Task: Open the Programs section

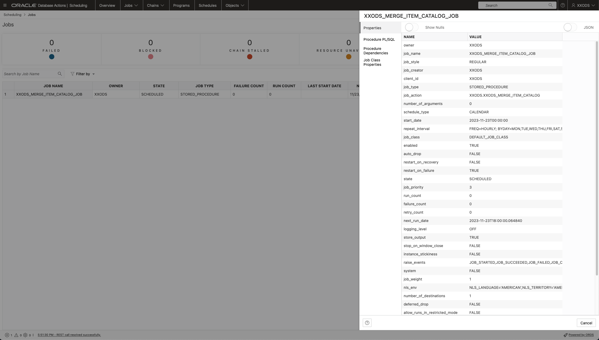Action: coord(181,5)
